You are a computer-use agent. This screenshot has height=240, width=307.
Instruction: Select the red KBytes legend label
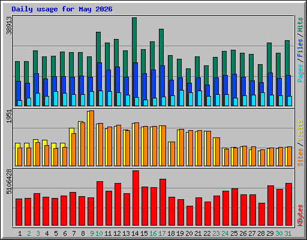pos(300,215)
